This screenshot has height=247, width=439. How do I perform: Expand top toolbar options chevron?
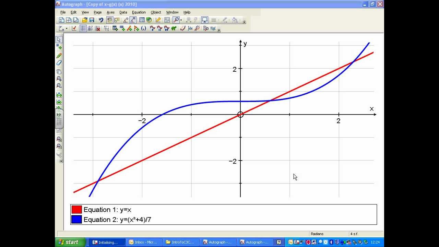[x=244, y=22]
